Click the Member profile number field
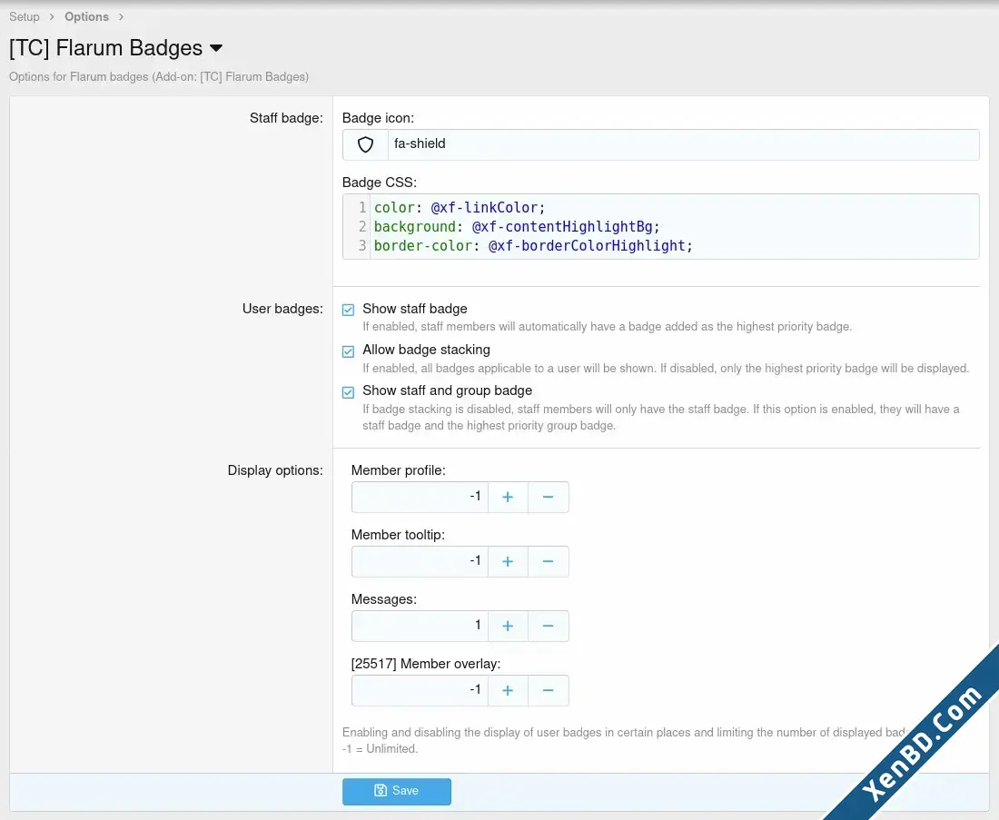Viewport: 999px width, 820px height. click(420, 497)
